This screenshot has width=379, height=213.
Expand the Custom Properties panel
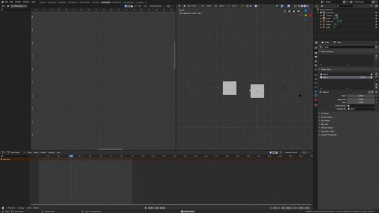328,135
